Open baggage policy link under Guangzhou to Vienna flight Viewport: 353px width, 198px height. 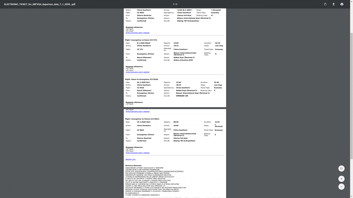(137, 153)
